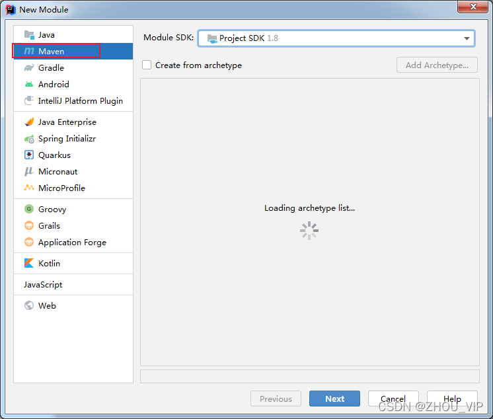Image resolution: width=493 pixels, height=419 pixels.
Task: Click the archetype loading spinner
Action: click(x=309, y=231)
